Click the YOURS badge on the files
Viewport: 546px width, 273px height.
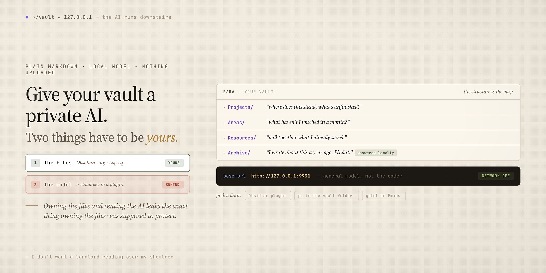click(x=174, y=163)
